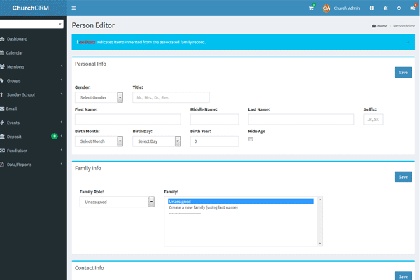Open Calendar from the sidebar
This screenshot has height=280, width=420.
pyautogui.click(x=15, y=52)
